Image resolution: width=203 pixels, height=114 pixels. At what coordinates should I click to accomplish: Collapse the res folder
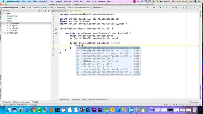click(5, 21)
